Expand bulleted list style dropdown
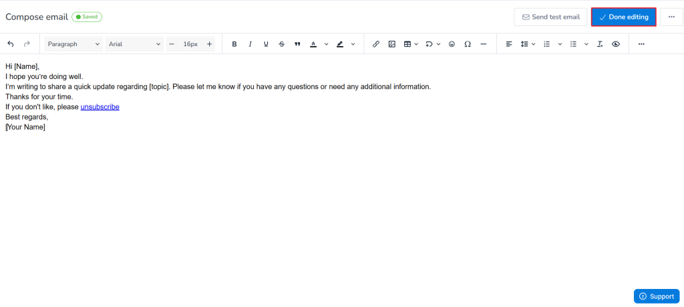Screen dimensions: 684x307 click(x=586, y=44)
